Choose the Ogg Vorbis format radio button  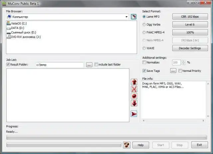pyautogui.click(x=144, y=25)
